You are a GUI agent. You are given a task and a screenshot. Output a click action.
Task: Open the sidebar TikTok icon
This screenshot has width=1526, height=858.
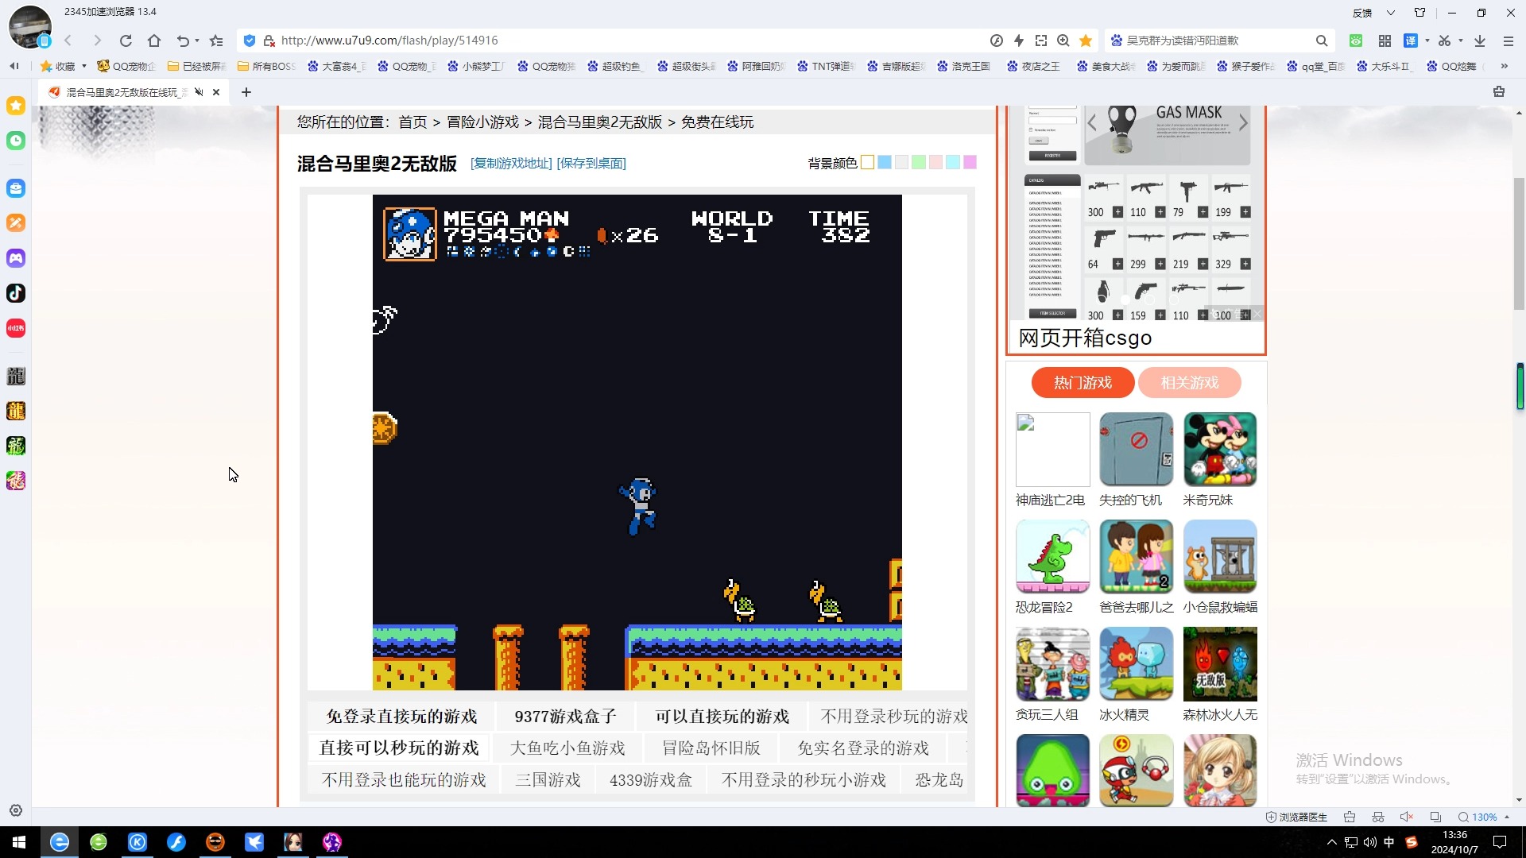pos(16,293)
